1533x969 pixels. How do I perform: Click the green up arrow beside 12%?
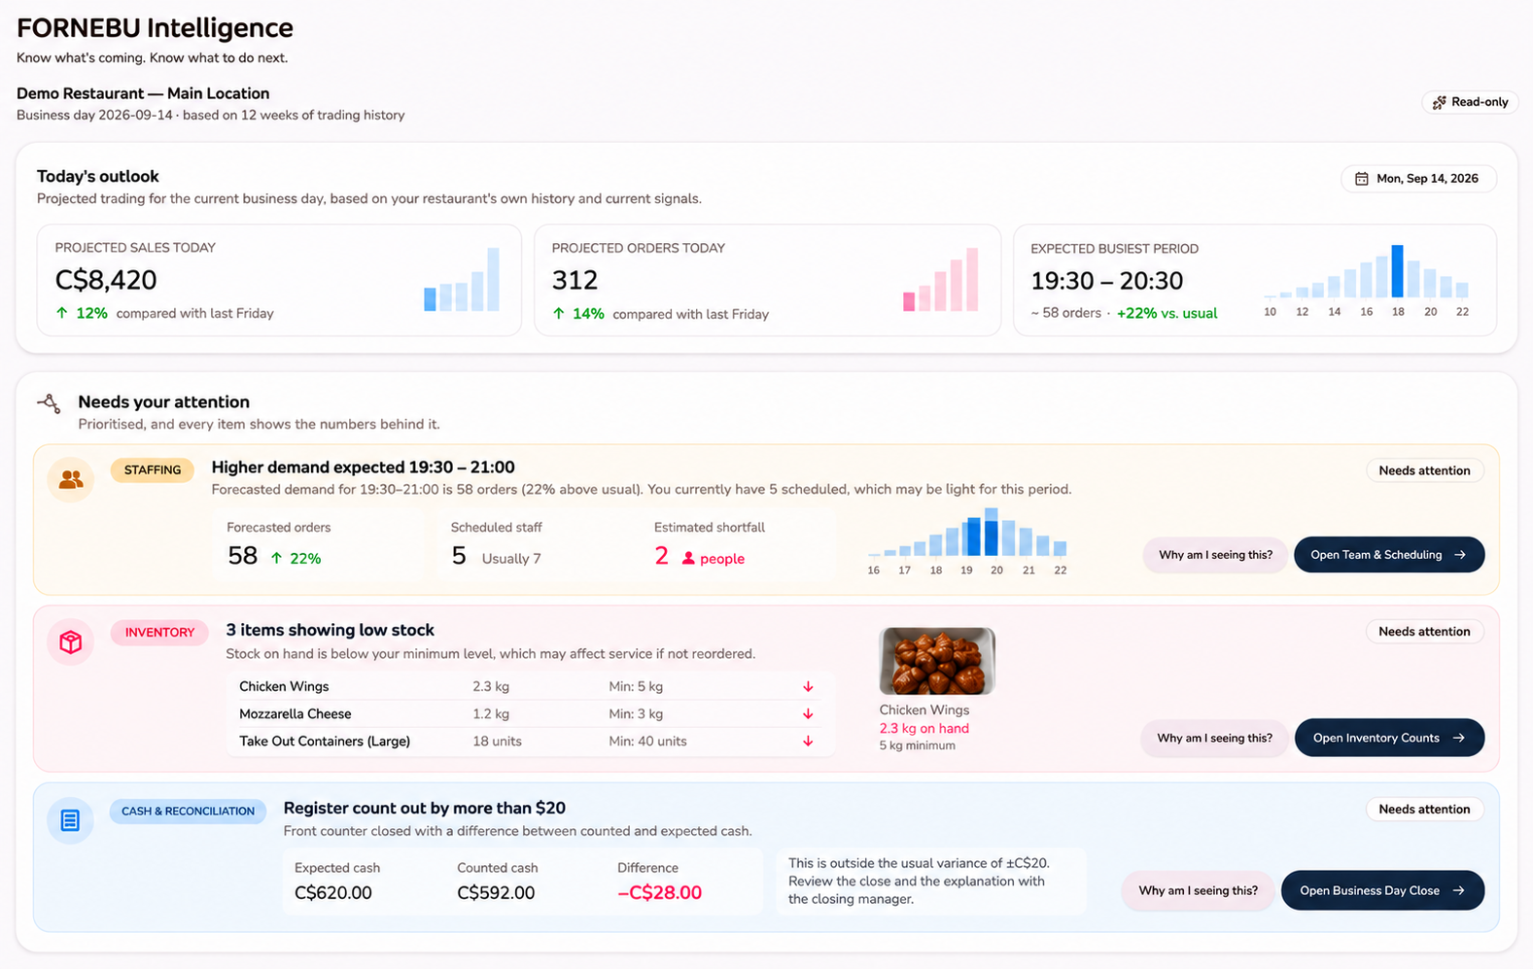point(62,313)
